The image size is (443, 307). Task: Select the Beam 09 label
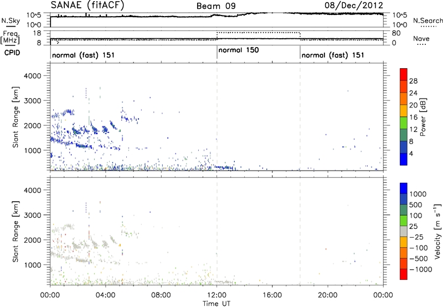216,6
